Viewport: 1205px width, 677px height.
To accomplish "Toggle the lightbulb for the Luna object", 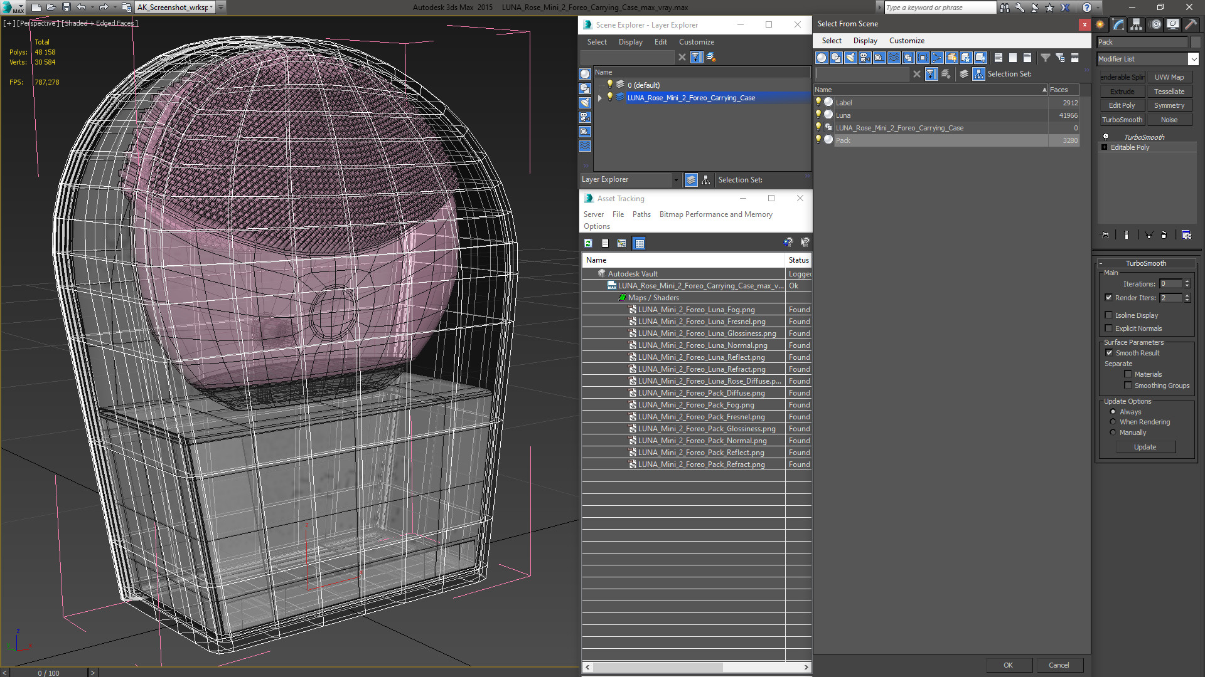I will (818, 115).
